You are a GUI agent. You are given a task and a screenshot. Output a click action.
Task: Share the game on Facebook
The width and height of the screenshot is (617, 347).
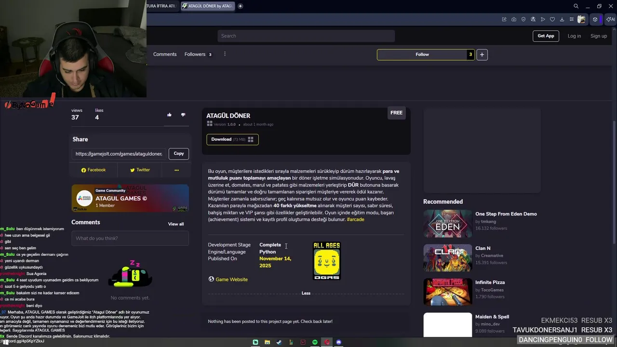coord(94,170)
